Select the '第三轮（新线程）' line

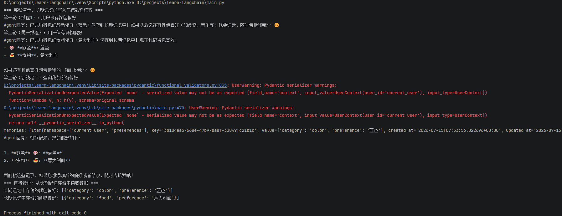pos(41,78)
